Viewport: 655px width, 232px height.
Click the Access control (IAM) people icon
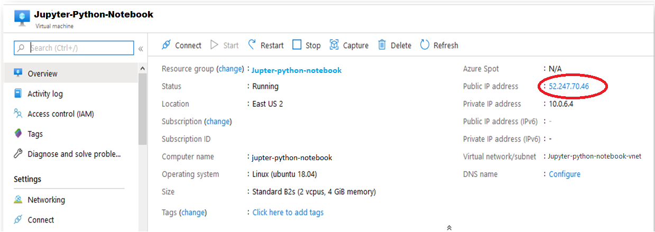coord(19,114)
